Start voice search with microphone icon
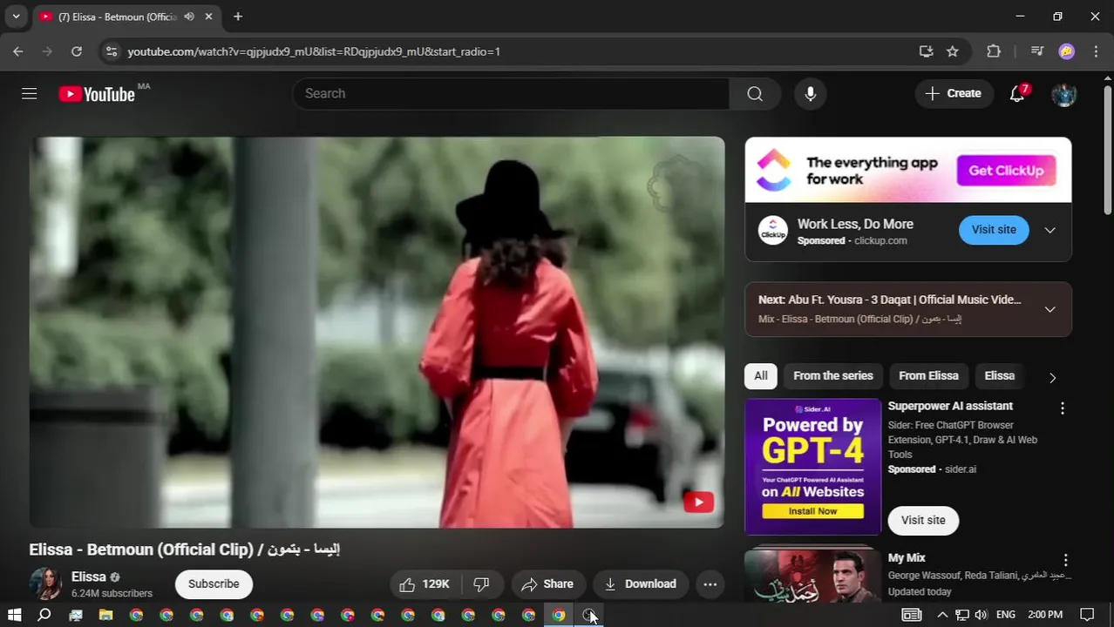 [811, 93]
